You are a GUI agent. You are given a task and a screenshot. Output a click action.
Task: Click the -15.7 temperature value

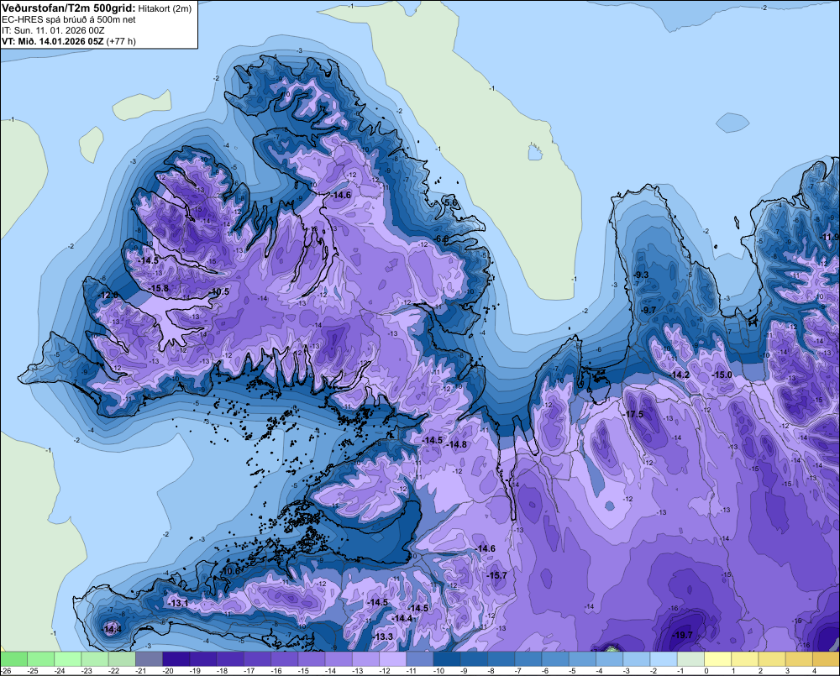point(496,575)
